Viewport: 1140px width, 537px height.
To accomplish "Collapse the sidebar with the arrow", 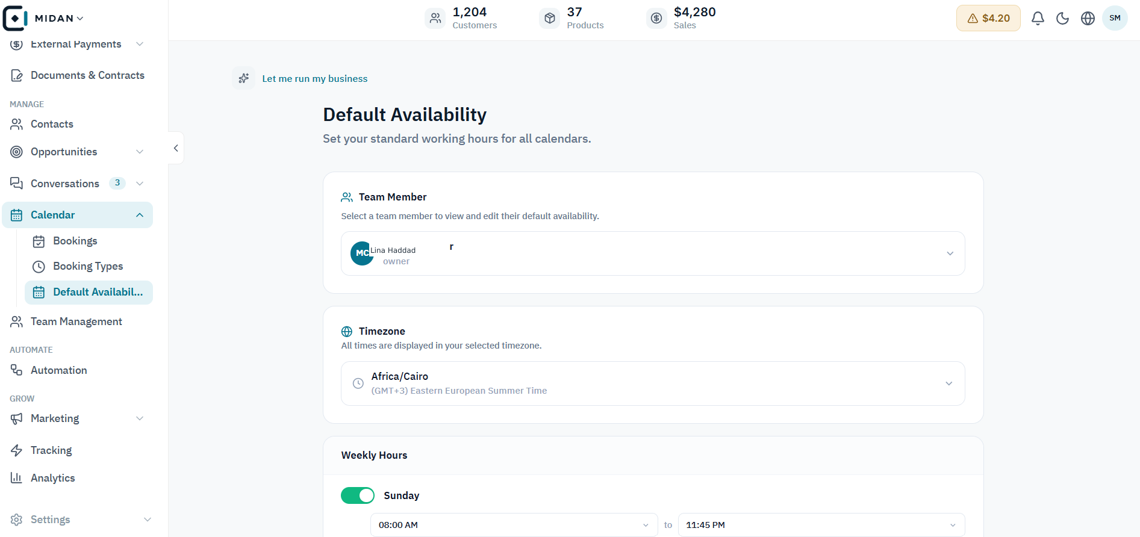I will 176,148.
